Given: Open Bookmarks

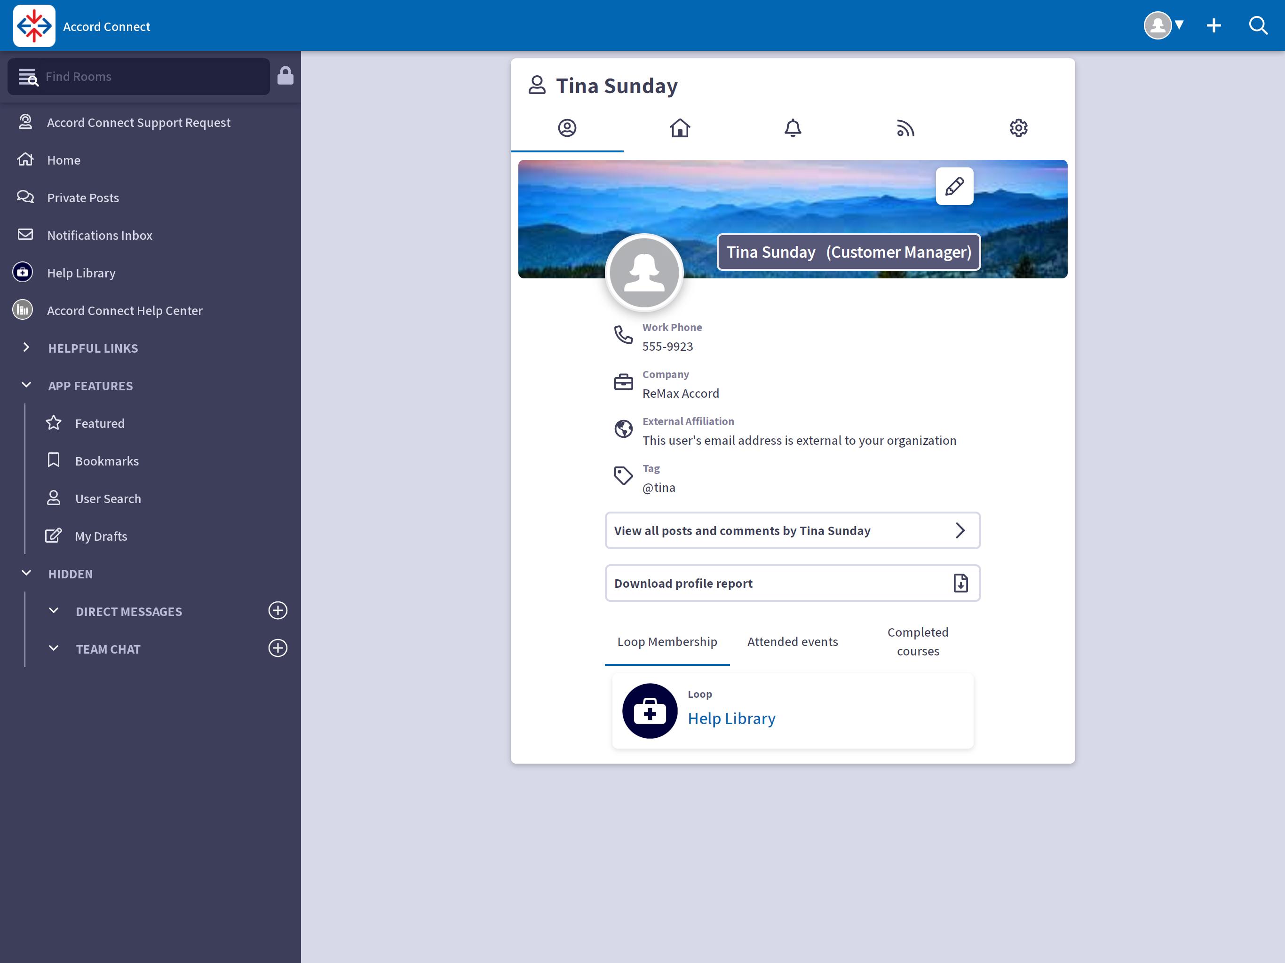Looking at the screenshot, I should (106, 461).
